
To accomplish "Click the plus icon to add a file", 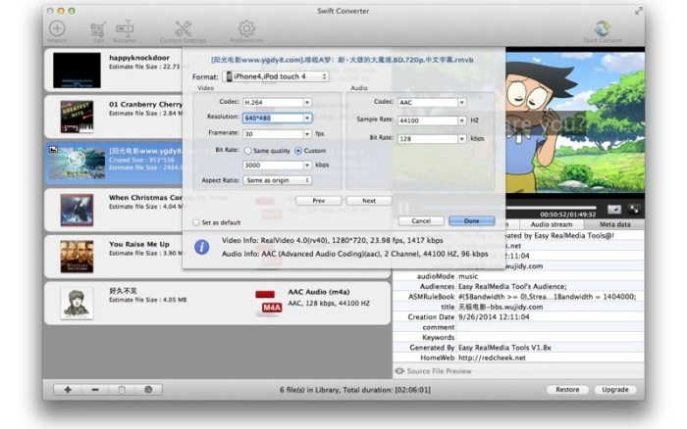I will tap(68, 390).
